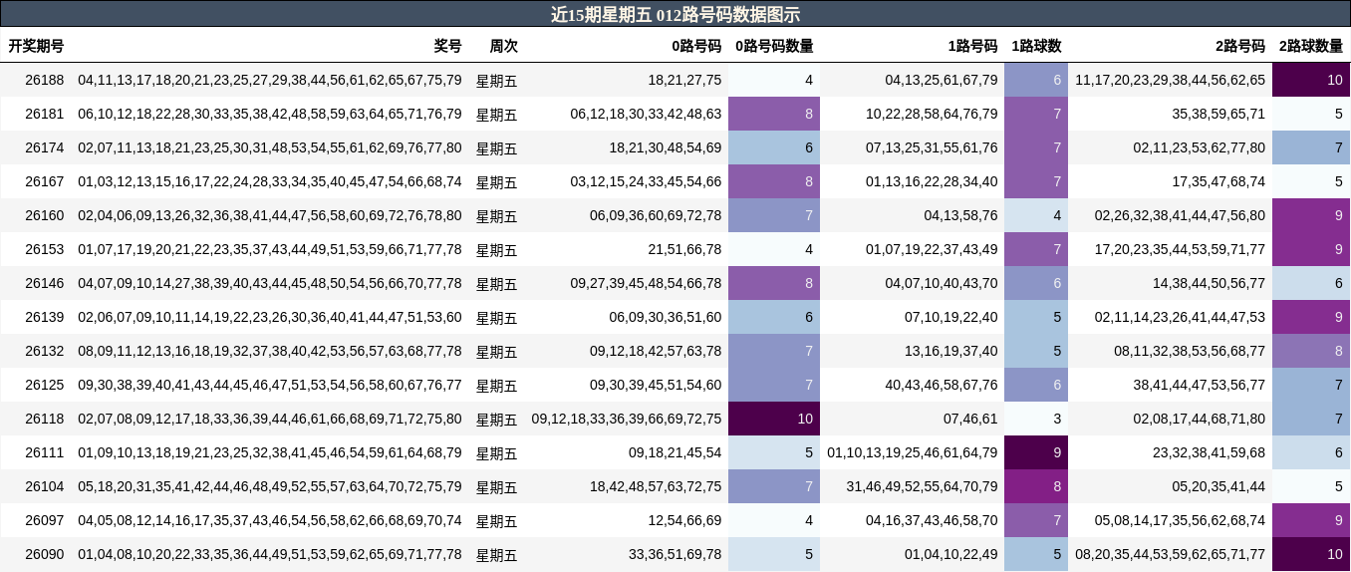Click winning numbers starting 01,07,17,19,20,21
Image resolution: width=1351 pixels, height=572 pixels.
[270, 249]
